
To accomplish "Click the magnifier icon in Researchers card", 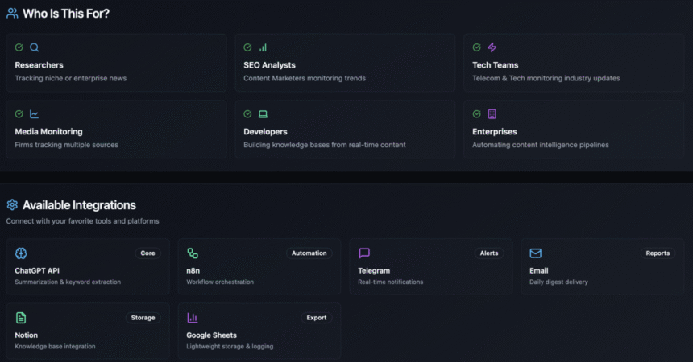I will point(34,47).
